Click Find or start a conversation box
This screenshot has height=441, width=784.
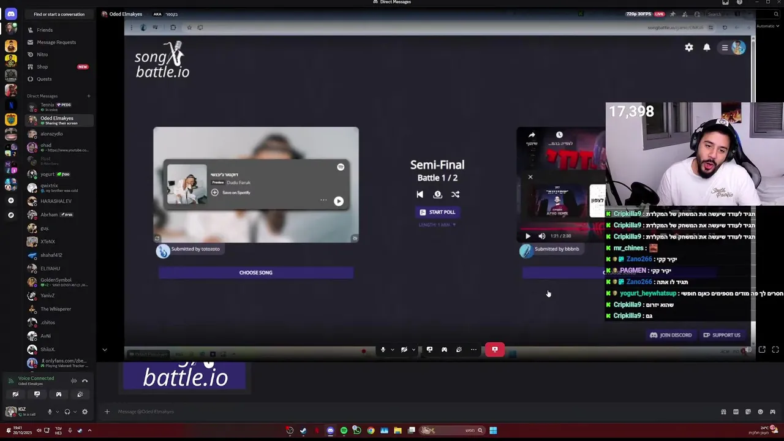click(x=59, y=14)
